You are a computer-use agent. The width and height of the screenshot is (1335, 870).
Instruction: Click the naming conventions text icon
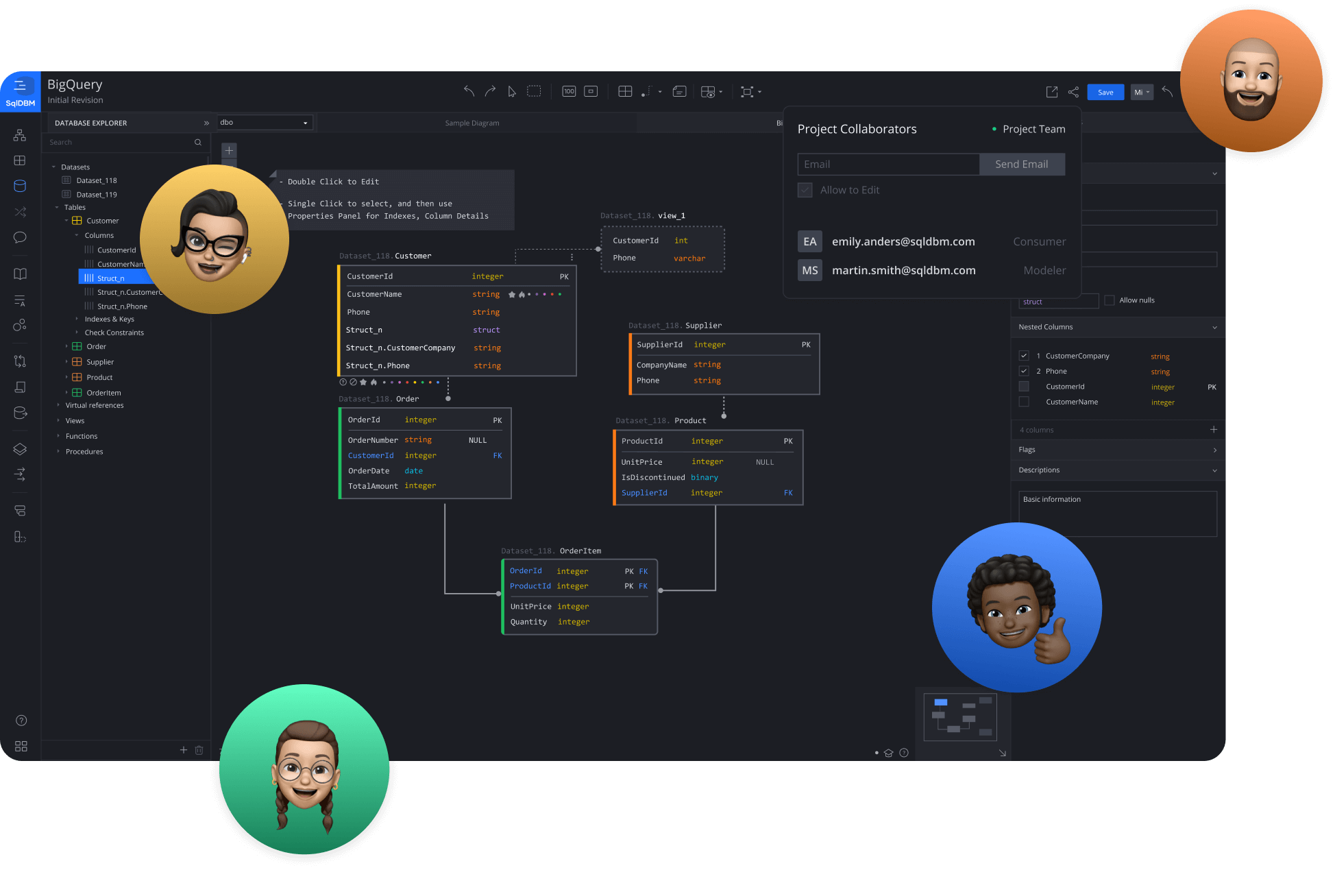(x=20, y=300)
